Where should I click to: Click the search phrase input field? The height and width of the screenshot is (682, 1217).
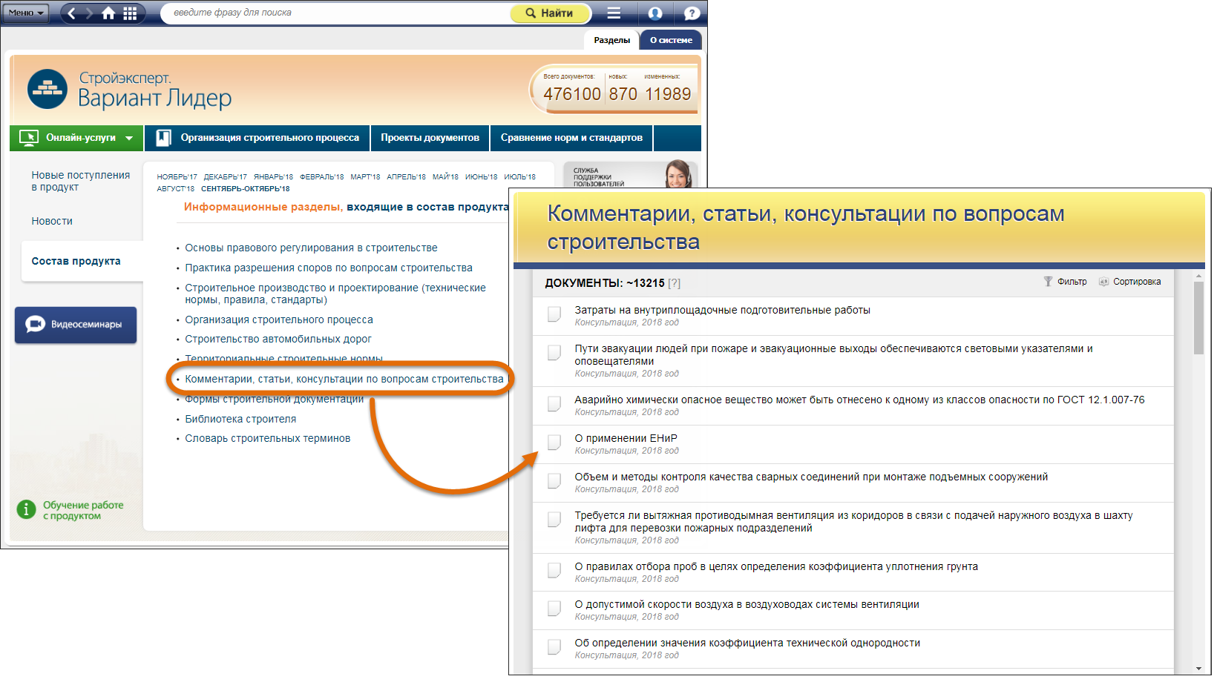tap(334, 13)
